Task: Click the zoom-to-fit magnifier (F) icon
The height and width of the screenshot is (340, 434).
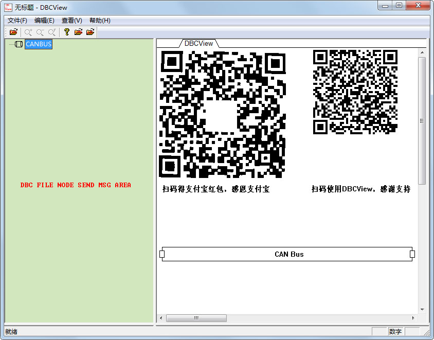Action: (x=52, y=32)
